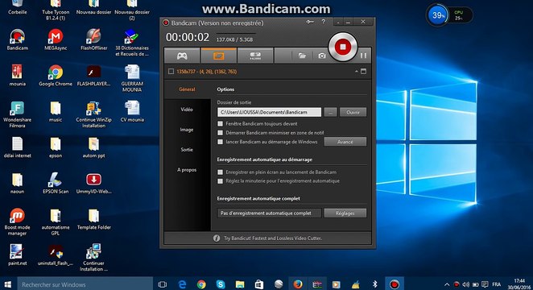The width and height of the screenshot is (533, 290).
Task: Click the info icon in Bandicam footer
Action: click(x=217, y=238)
